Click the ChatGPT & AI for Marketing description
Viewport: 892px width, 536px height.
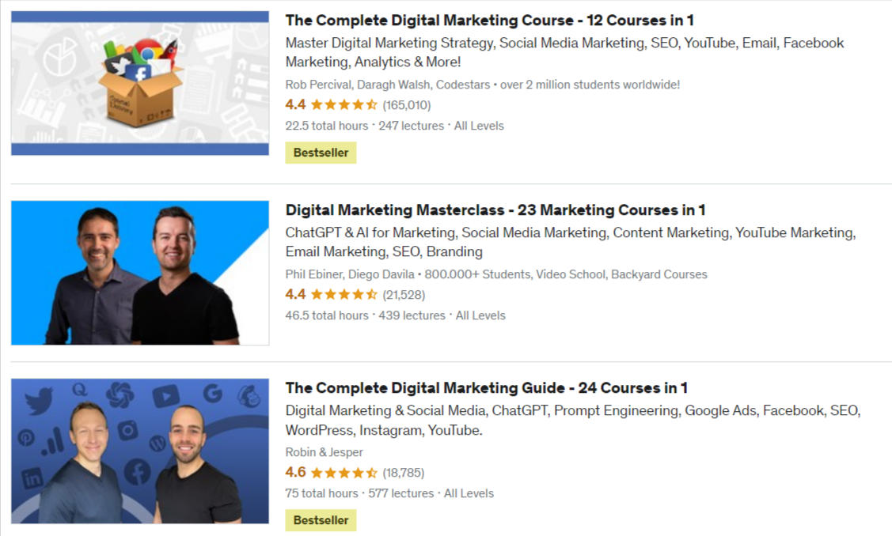coord(571,242)
